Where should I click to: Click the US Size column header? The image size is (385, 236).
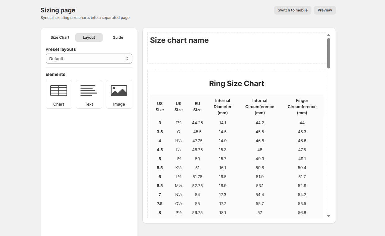pos(160,107)
